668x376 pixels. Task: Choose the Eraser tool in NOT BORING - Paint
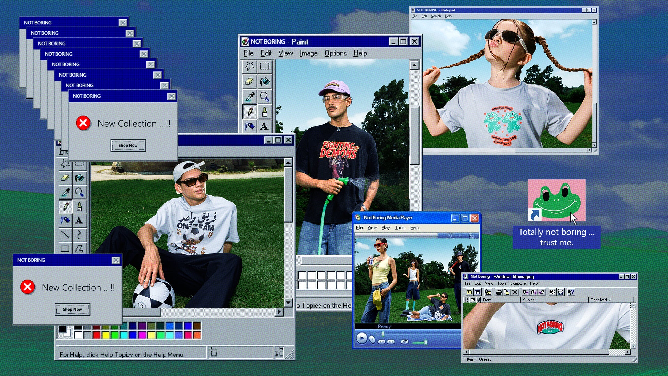tap(249, 81)
